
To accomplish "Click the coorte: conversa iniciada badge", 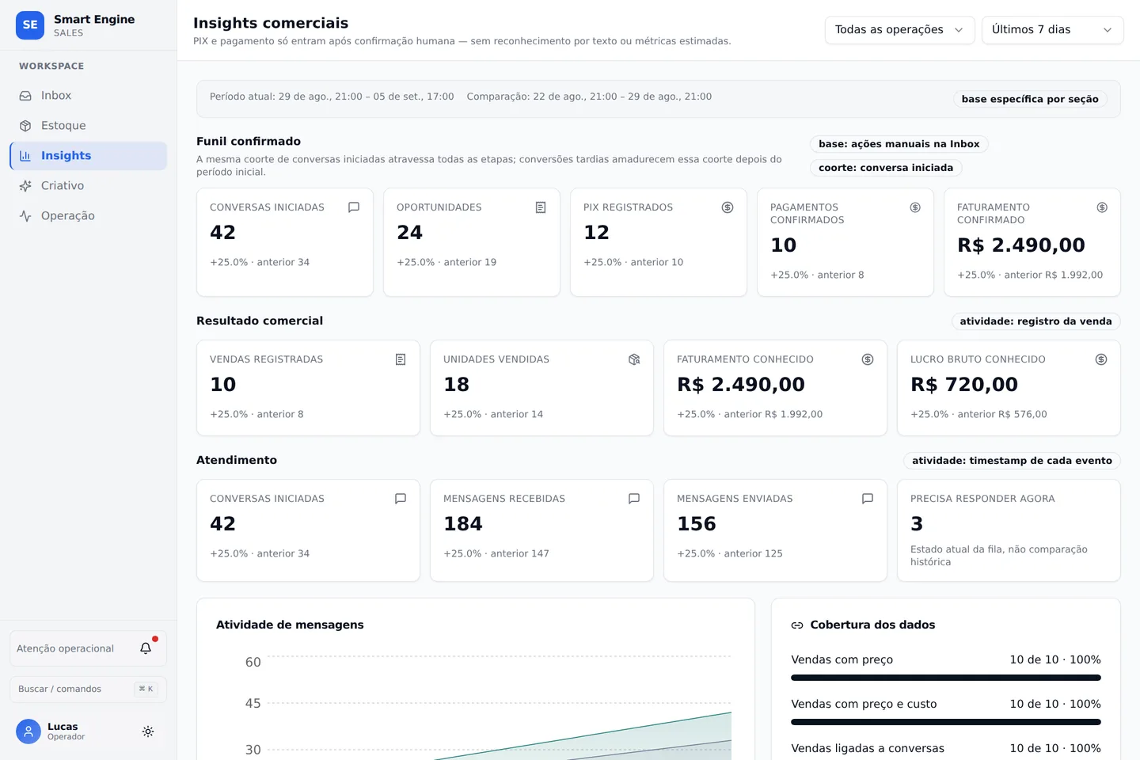I will click(886, 168).
